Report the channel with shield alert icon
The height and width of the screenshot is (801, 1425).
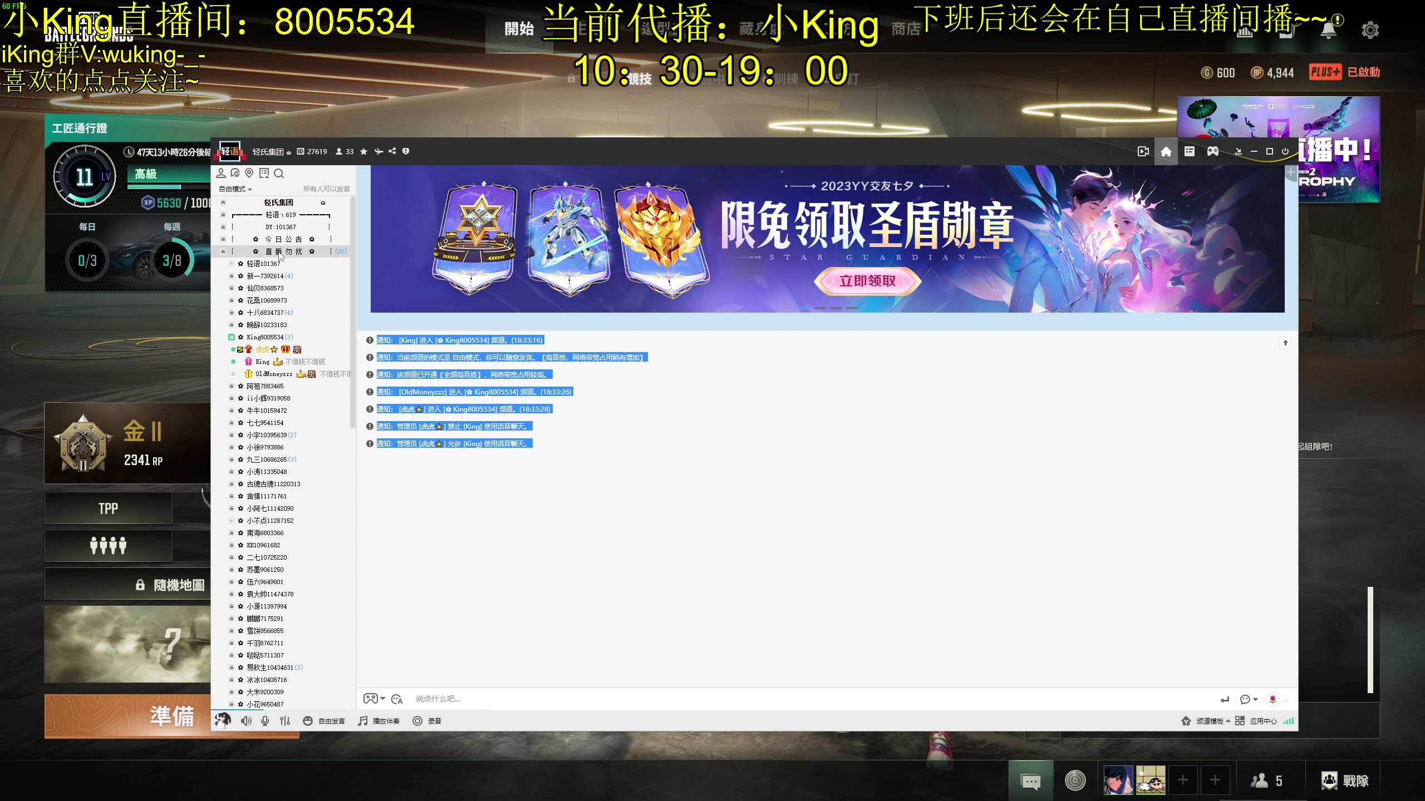(406, 151)
